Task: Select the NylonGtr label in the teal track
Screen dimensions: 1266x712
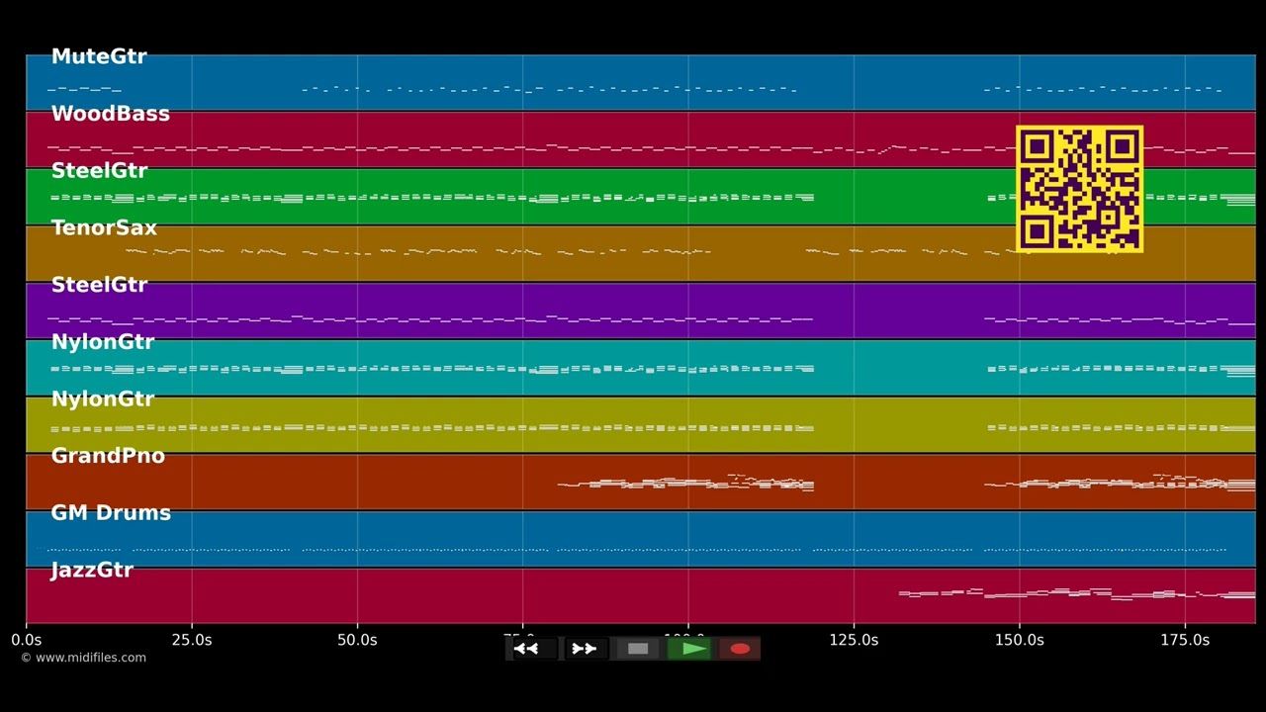Action: tap(103, 342)
